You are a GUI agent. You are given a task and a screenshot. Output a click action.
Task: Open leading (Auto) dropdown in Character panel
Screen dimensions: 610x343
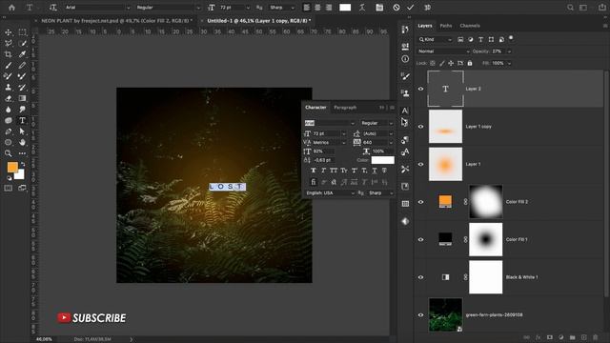click(377, 133)
